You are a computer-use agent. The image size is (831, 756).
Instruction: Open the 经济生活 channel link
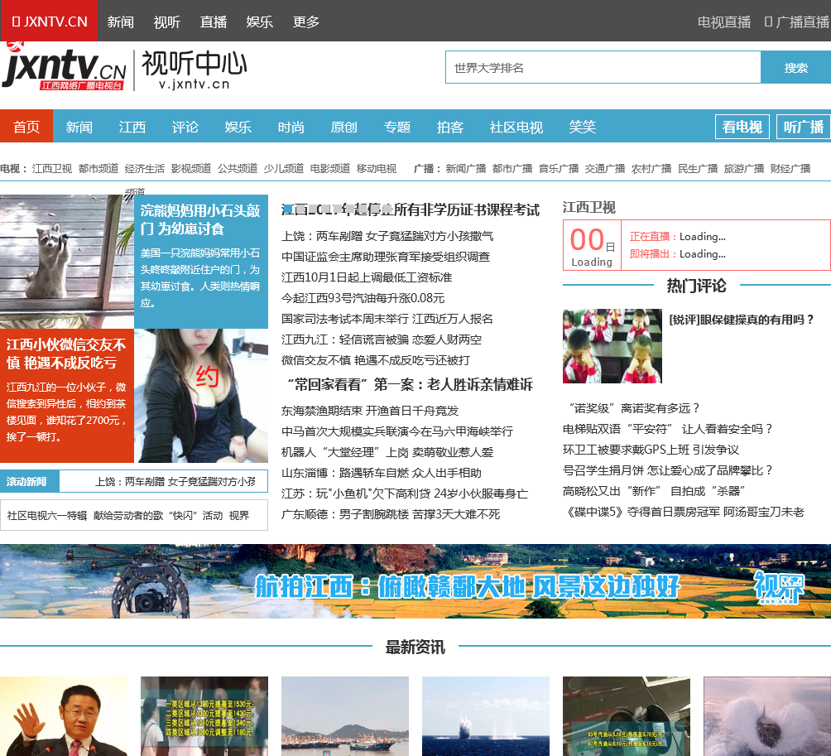pyautogui.click(x=145, y=169)
